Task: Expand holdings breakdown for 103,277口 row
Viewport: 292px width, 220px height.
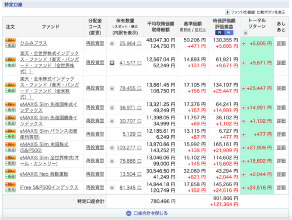Action: coord(112,148)
